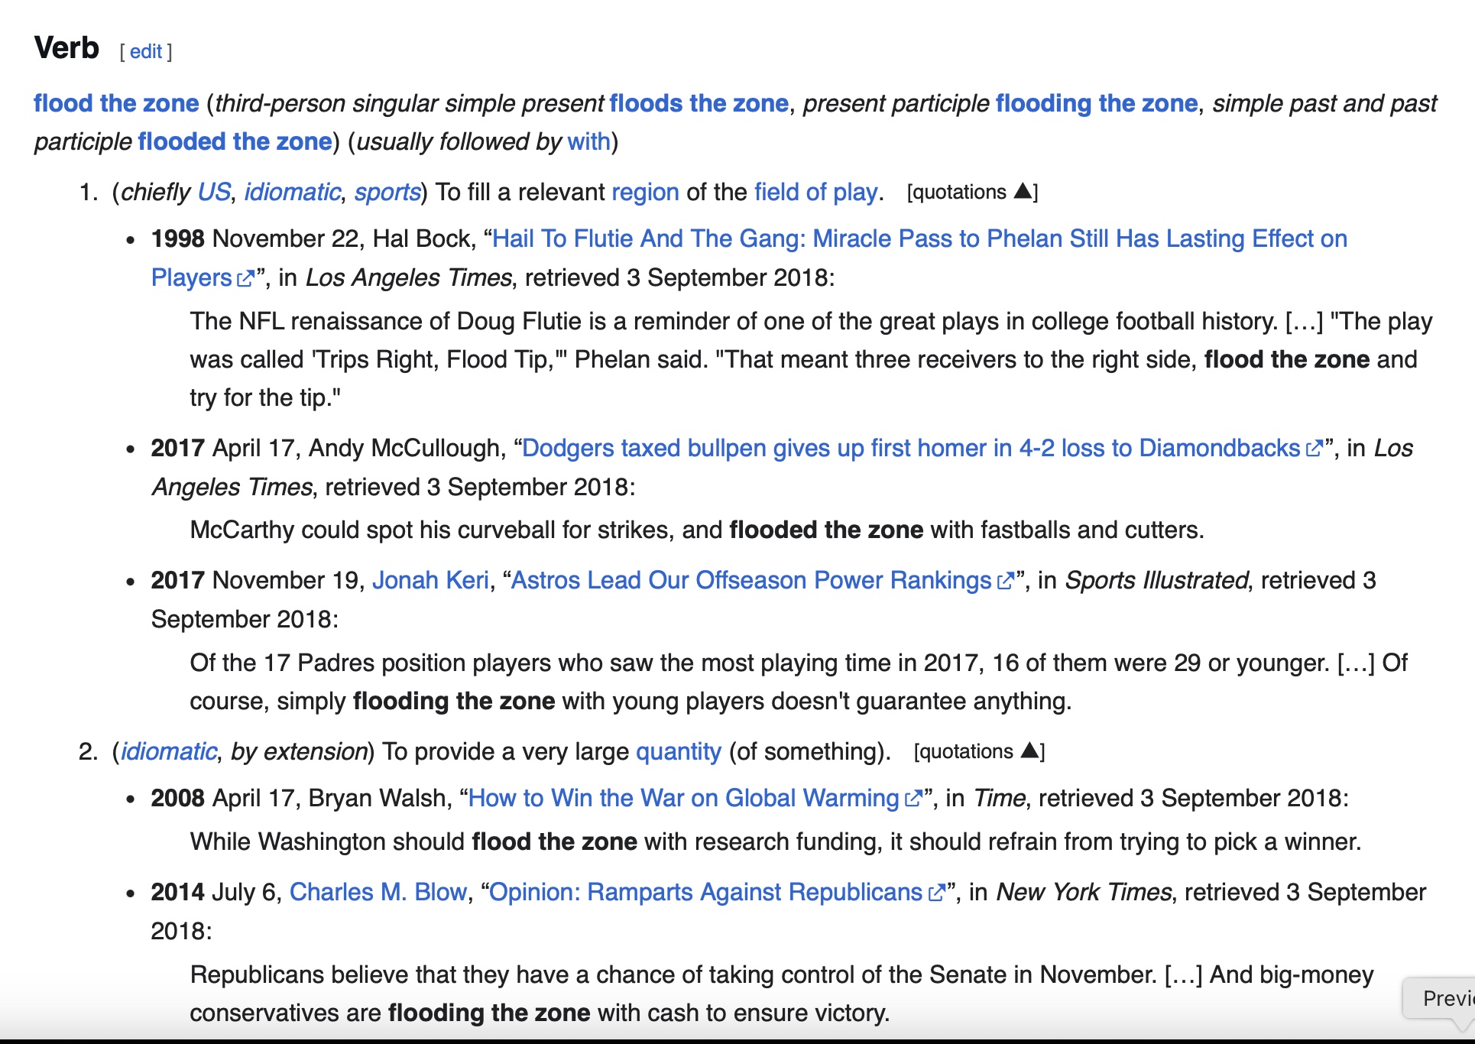Go to the 'field of play' entry

[x=815, y=192]
